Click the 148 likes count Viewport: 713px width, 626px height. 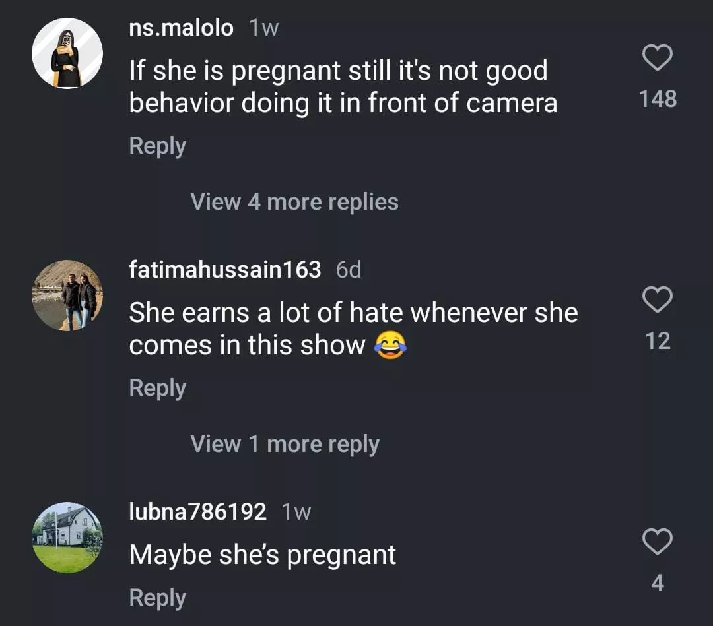tap(658, 99)
